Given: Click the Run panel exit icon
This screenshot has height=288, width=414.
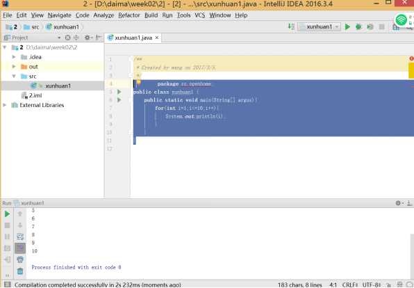Looking at the screenshot, I should (x=7, y=259).
